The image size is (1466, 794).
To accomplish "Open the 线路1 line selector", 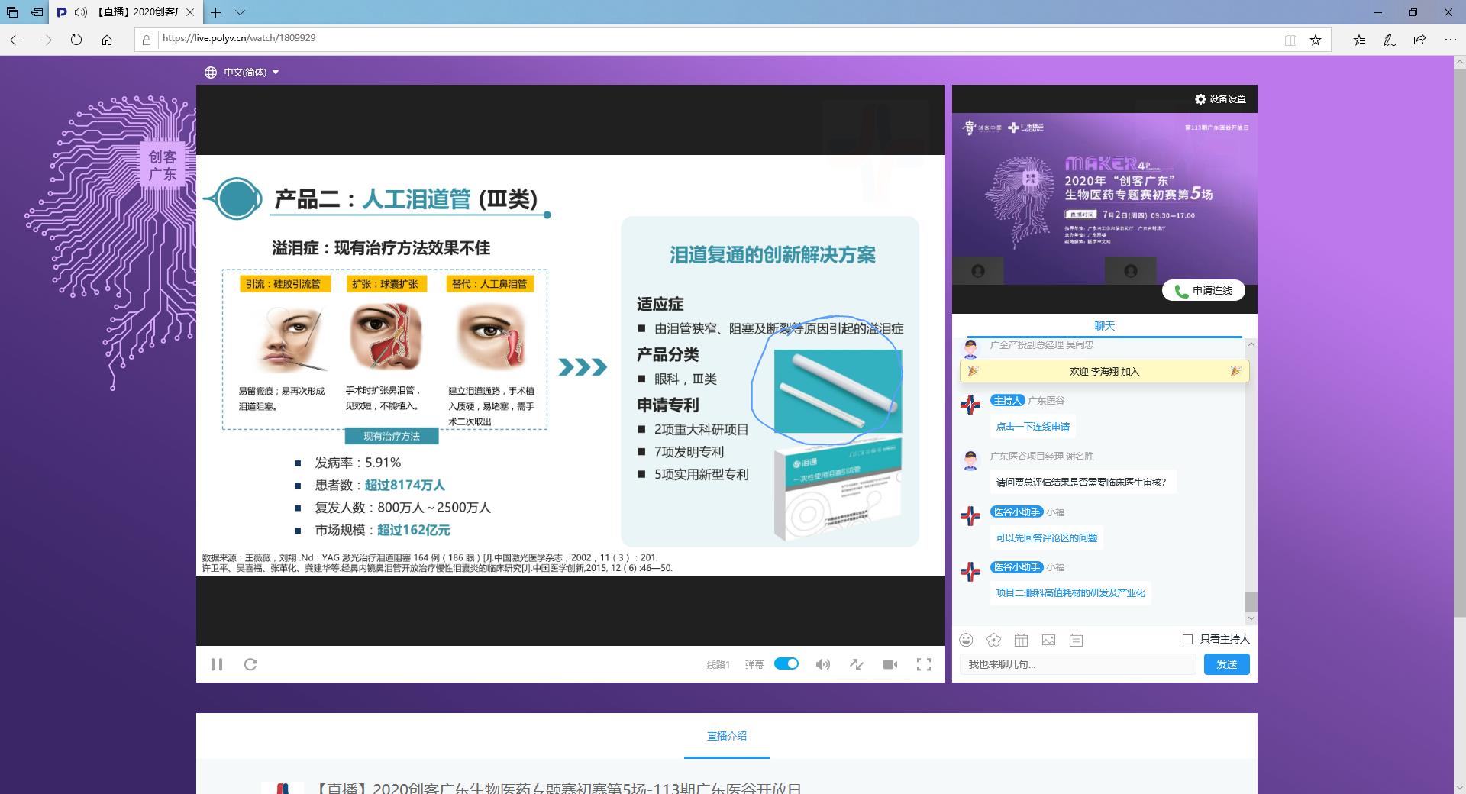I will tap(718, 665).
